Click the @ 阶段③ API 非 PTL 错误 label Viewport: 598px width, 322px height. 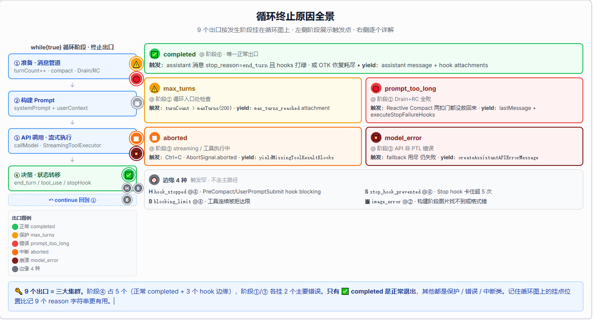tap(402, 149)
